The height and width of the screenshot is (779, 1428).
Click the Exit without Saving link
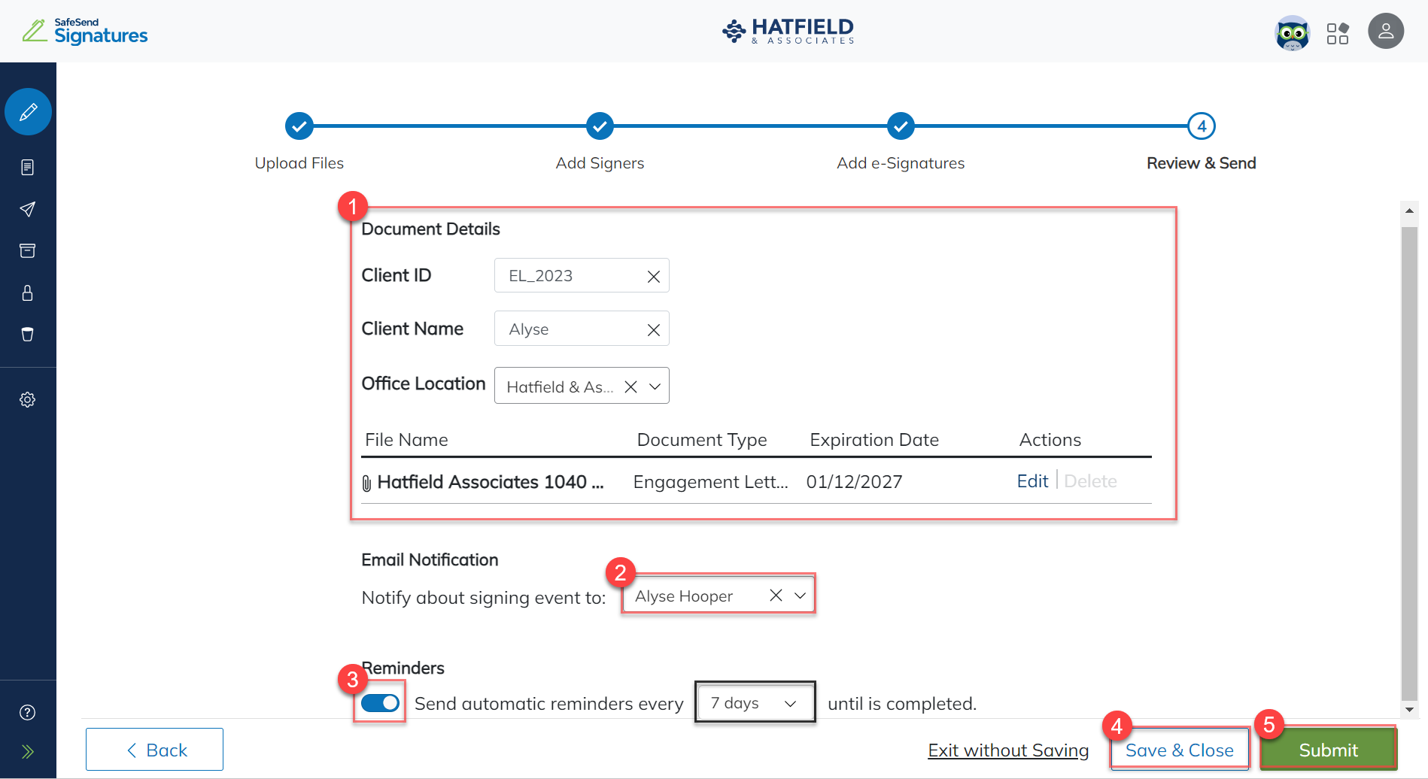tap(1008, 749)
